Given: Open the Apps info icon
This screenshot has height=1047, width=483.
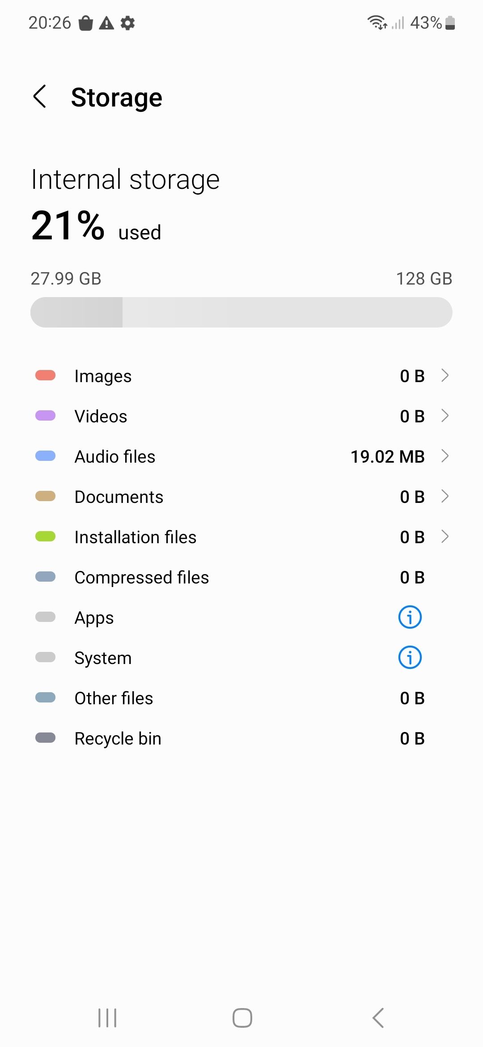Looking at the screenshot, I should click(410, 617).
